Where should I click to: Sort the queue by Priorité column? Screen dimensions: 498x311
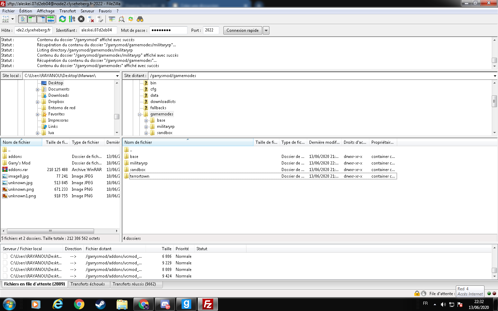tap(184, 249)
